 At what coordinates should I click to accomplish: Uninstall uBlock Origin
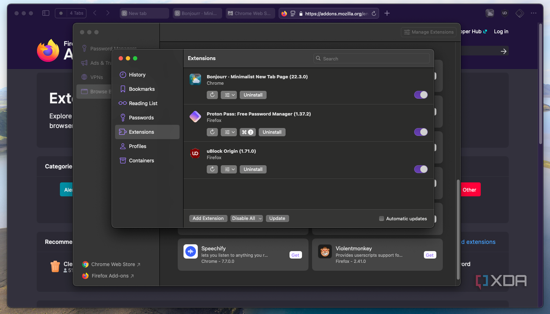[253, 169]
